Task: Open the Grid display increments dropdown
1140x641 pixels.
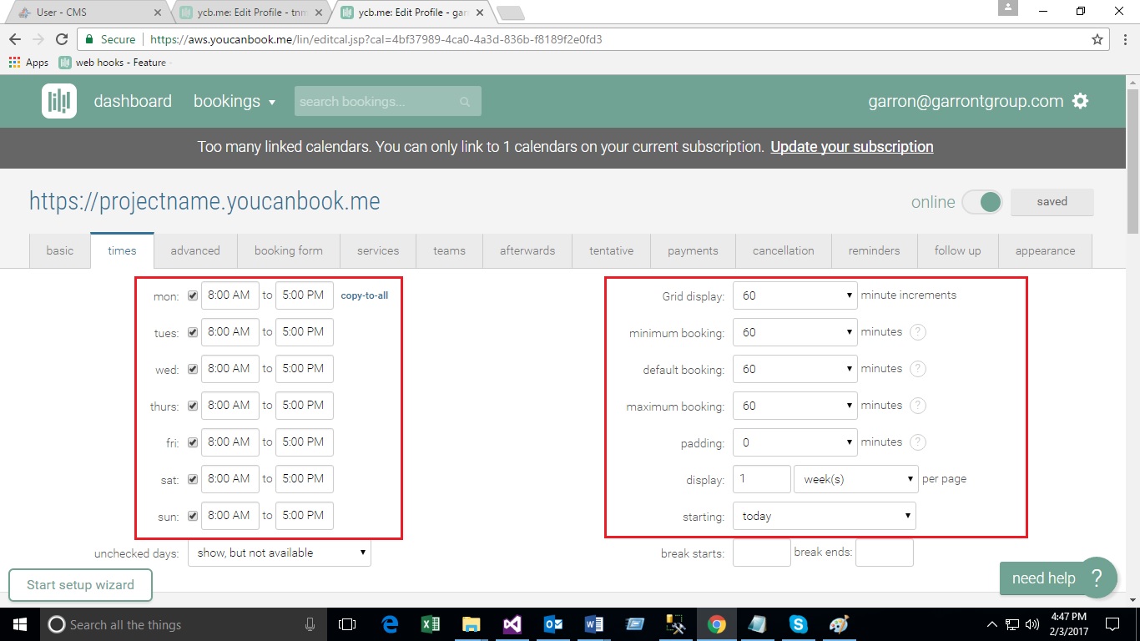Action: pyautogui.click(x=794, y=295)
